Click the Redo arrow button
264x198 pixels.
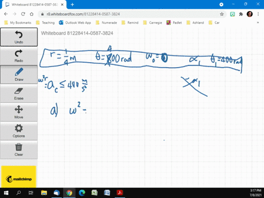click(x=19, y=56)
